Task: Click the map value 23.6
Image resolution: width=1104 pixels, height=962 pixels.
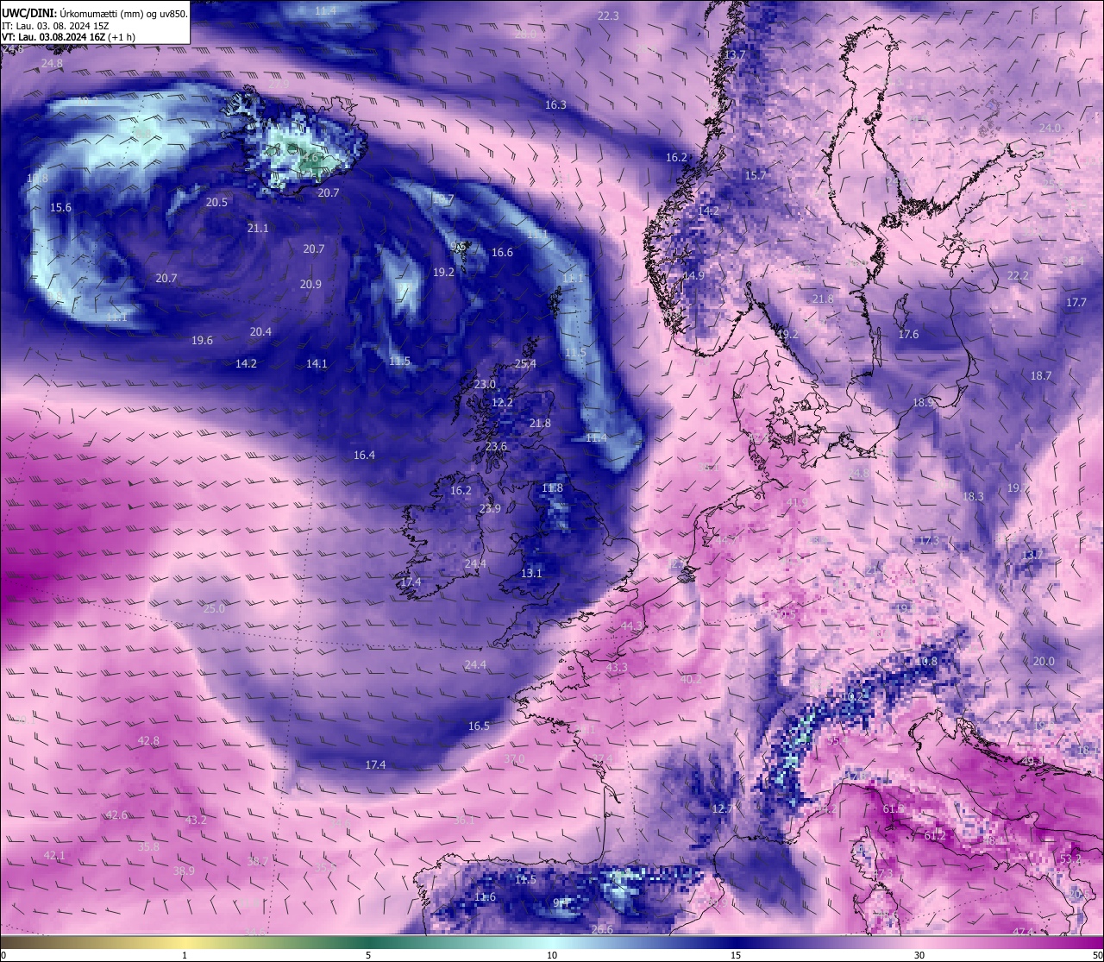Action: pyautogui.click(x=496, y=447)
